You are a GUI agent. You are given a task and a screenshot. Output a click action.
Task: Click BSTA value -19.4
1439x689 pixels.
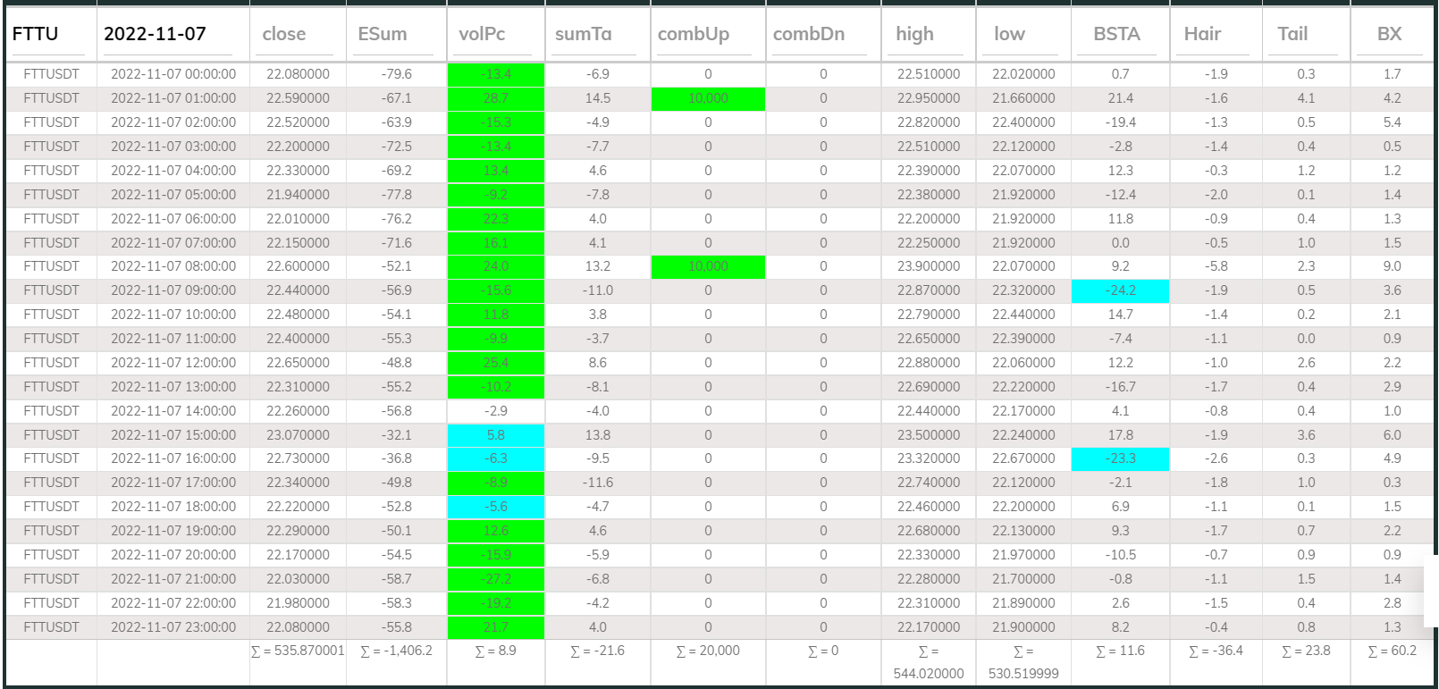pyautogui.click(x=1121, y=122)
